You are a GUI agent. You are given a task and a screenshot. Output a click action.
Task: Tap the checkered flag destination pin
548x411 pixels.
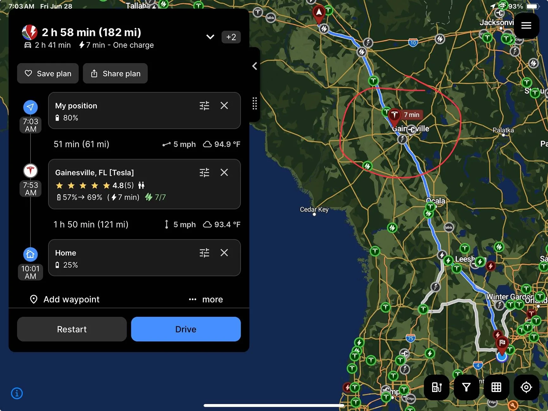(x=502, y=344)
